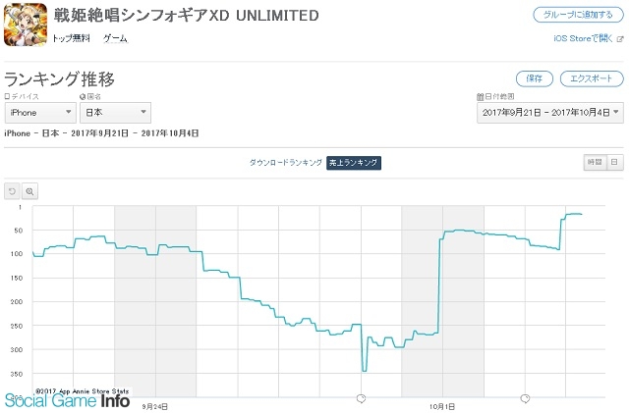
Task: Reset chart zoom with undo icon
Action: click(12, 191)
